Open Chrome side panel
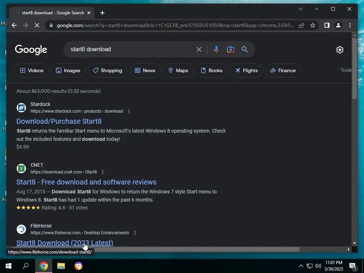 pos(327,25)
